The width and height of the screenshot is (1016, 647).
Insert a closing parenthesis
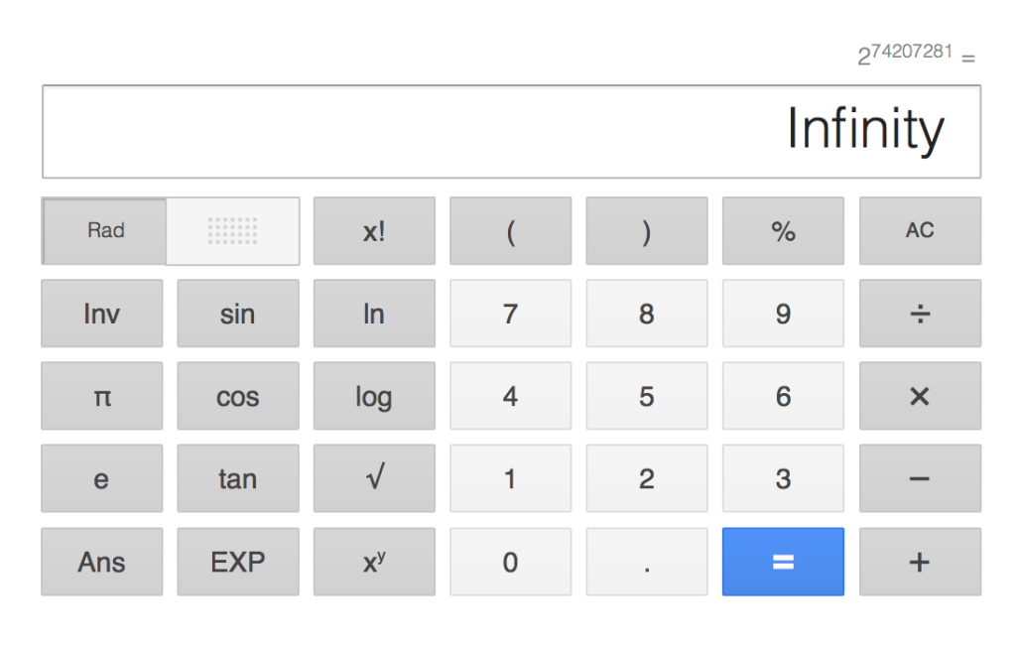[x=647, y=231]
